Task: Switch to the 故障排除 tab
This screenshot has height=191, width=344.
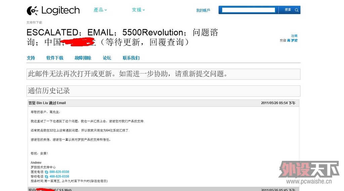Action: [x=83, y=58]
